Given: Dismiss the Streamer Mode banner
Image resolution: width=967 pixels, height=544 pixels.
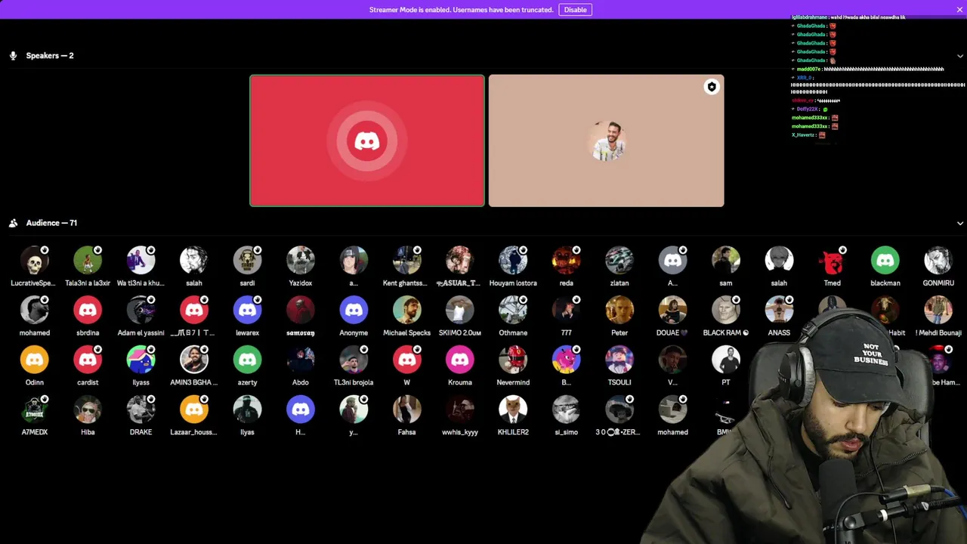Looking at the screenshot, I should coord(959,10).
